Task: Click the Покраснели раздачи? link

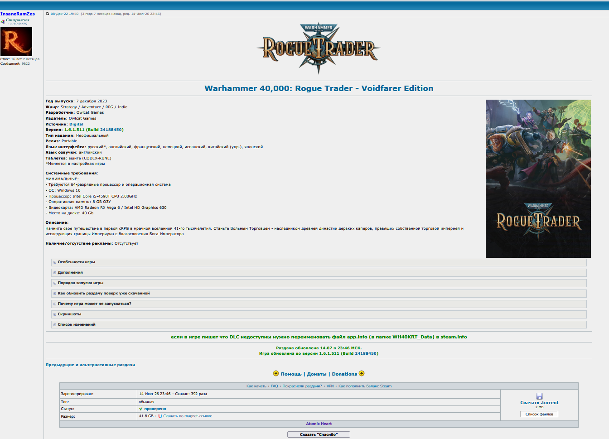Action: (x=302, y=386)
